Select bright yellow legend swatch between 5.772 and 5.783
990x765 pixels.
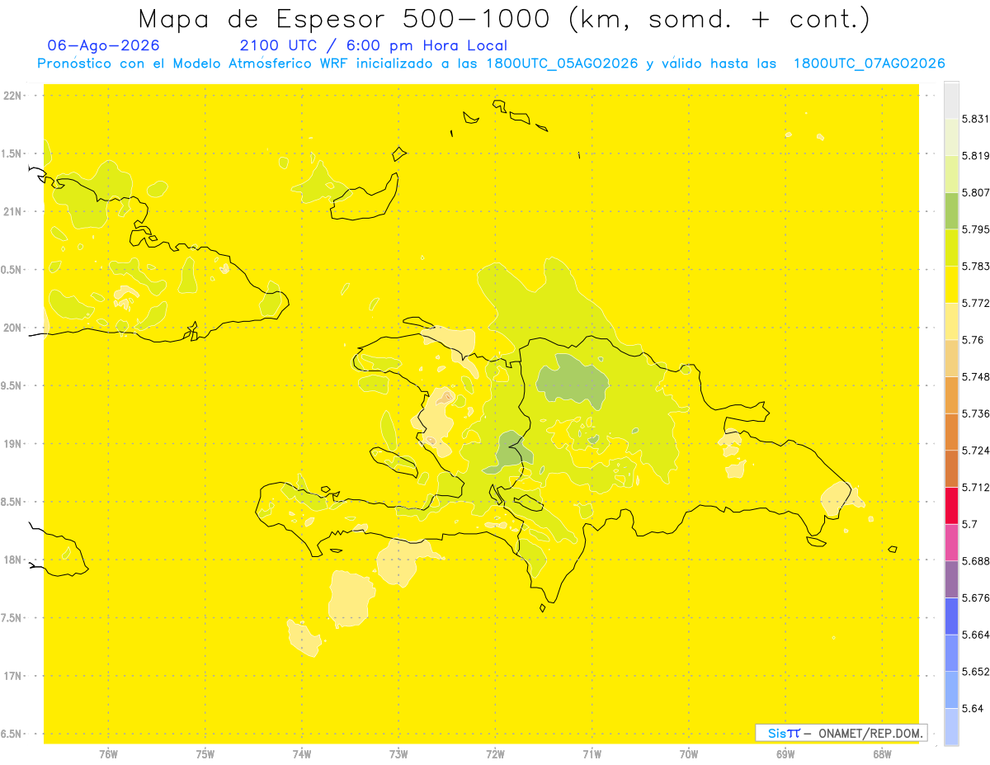click(x=951, y=285)
